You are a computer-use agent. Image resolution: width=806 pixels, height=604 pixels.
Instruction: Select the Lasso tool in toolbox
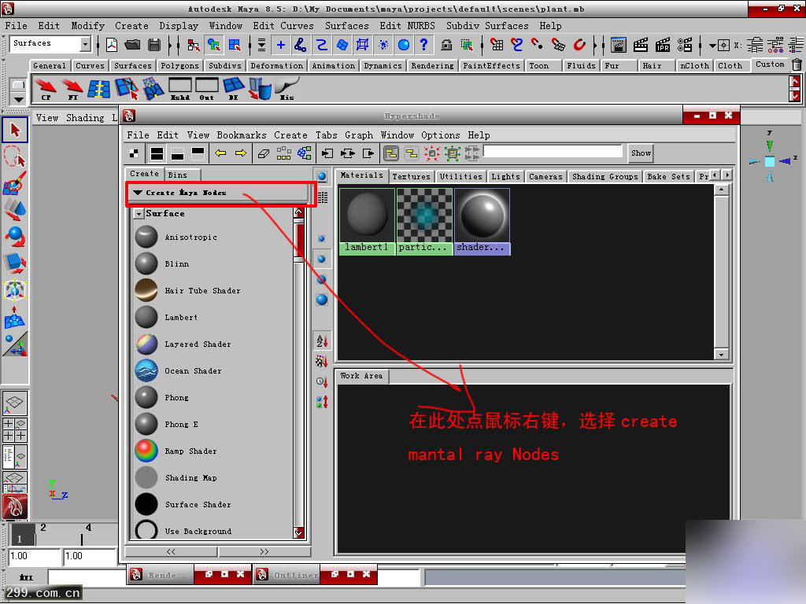15,157
